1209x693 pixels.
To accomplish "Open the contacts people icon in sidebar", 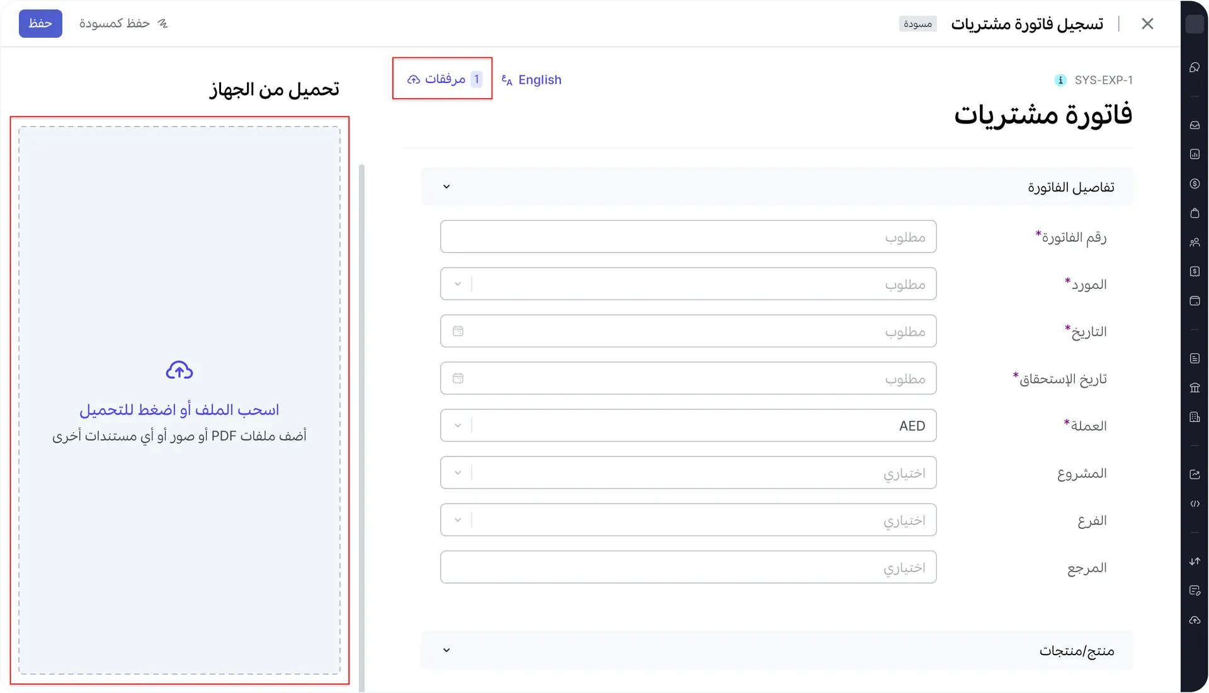I will tap(1195, 242).
